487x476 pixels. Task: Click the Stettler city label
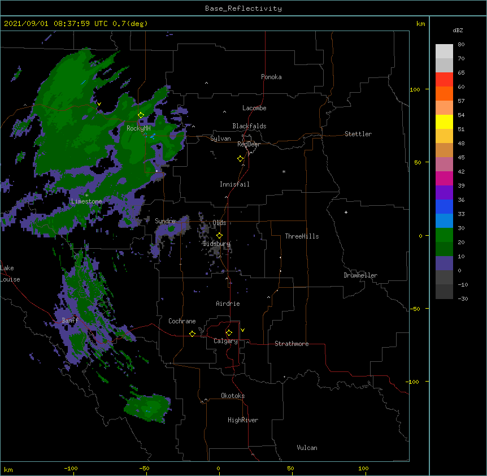click(x=358, y=134)
